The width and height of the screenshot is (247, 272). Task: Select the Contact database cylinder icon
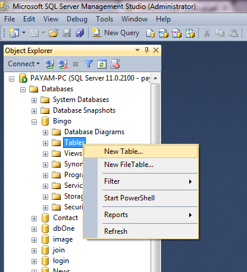click(x=45, y=218)
